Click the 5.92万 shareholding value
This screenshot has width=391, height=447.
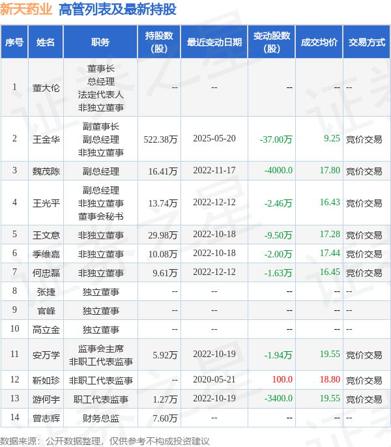click(165, 355)
